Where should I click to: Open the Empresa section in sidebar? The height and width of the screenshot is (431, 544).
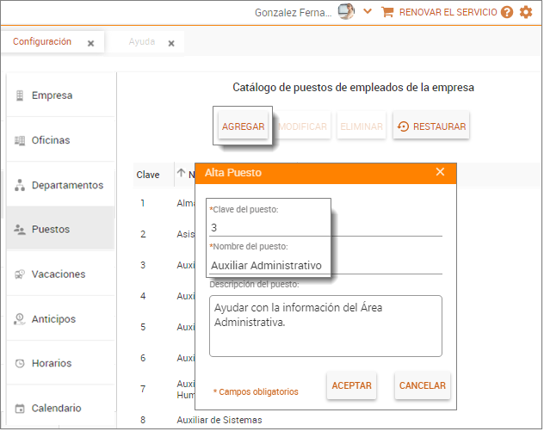click(52, 95)
